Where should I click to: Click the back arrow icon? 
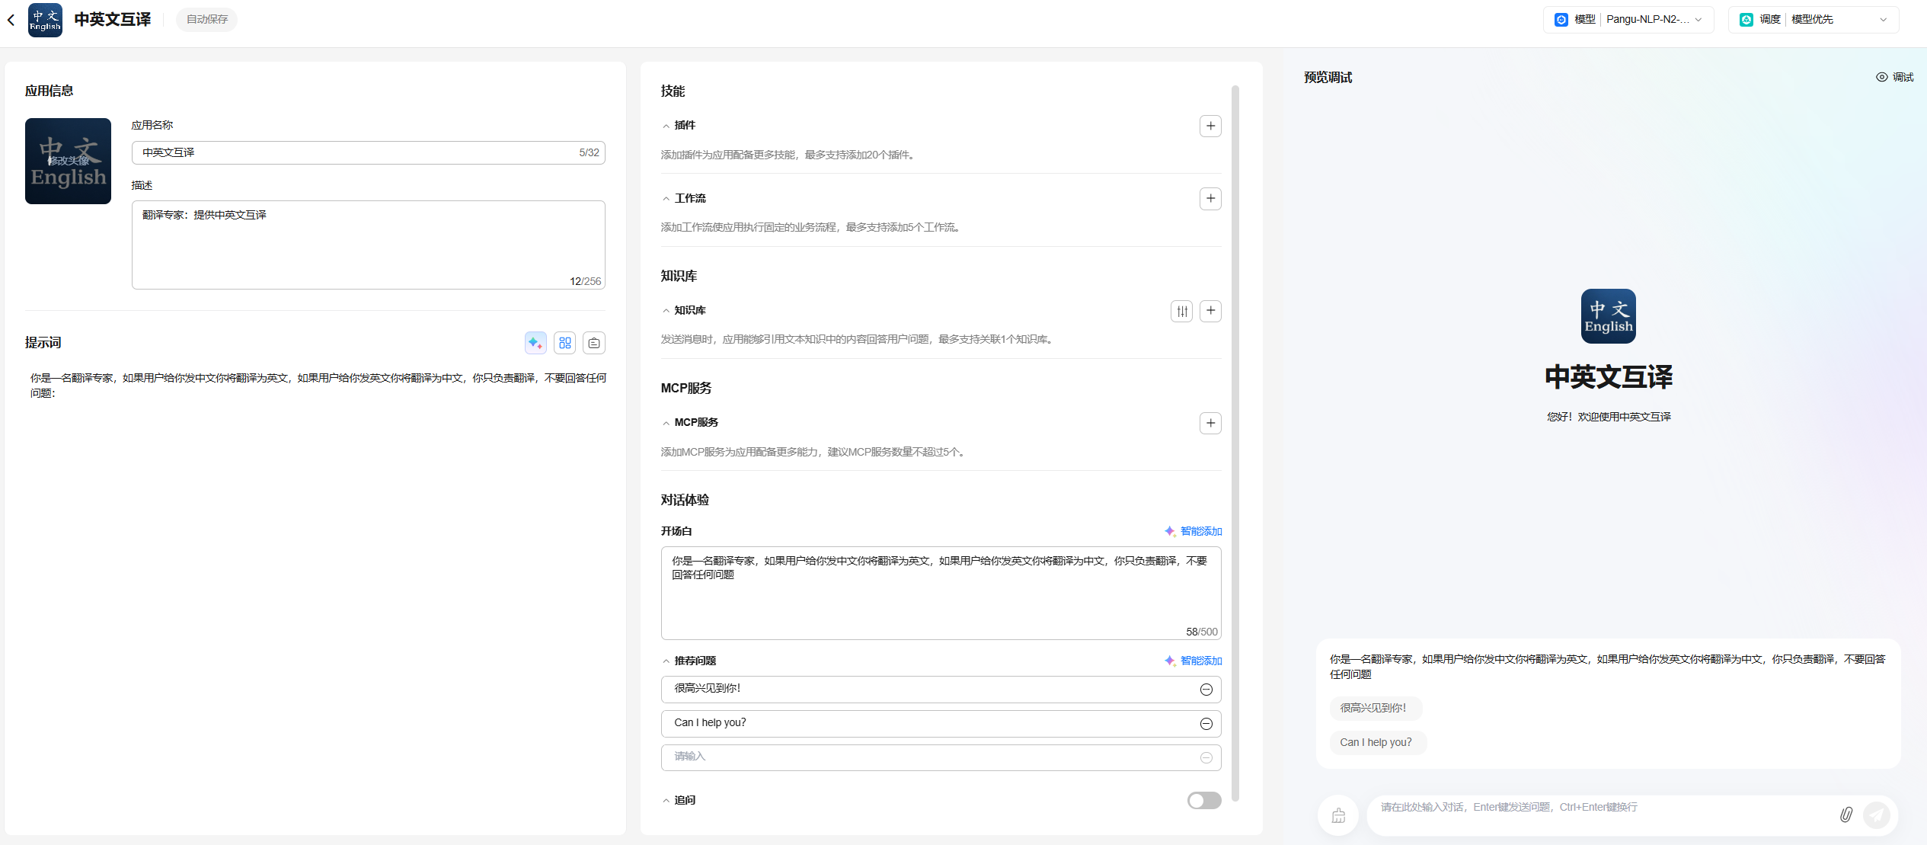point(11,20)
